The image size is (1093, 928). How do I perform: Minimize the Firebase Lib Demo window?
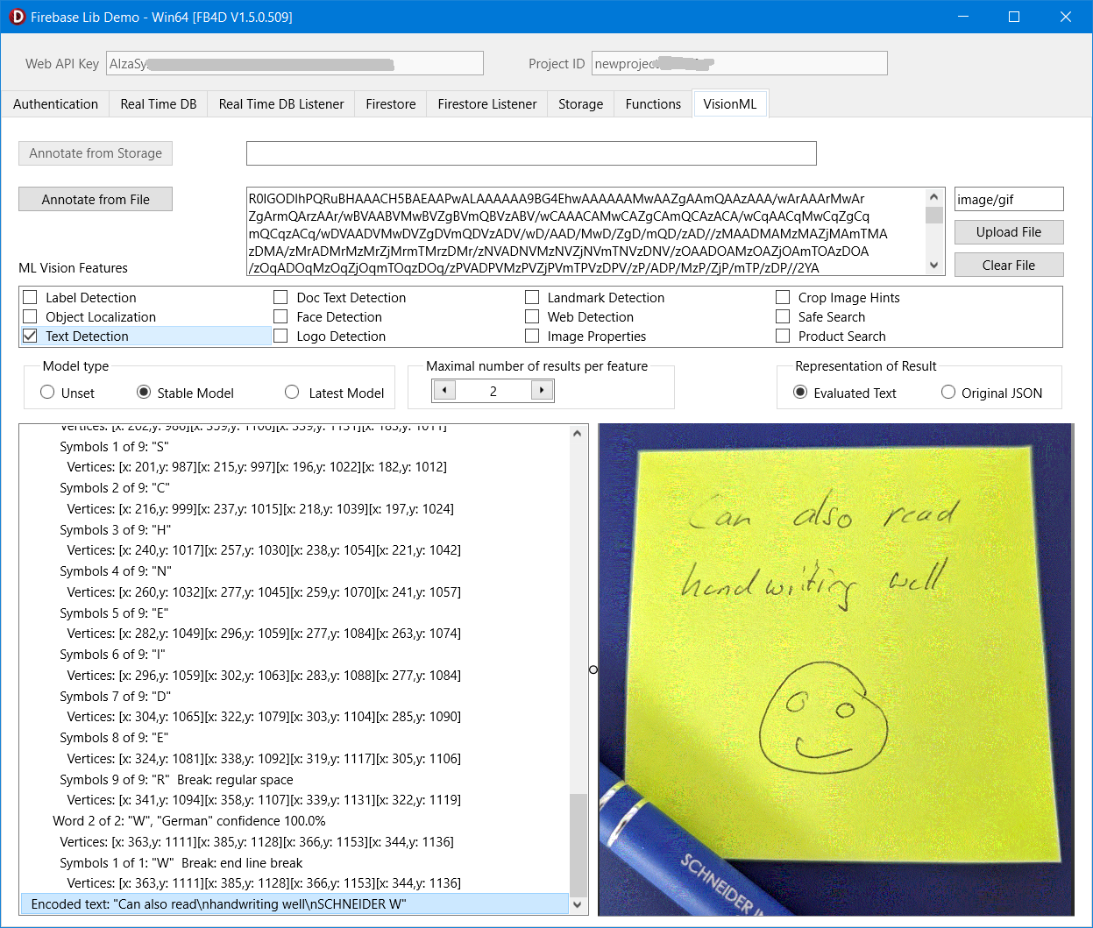pos(962,17)
